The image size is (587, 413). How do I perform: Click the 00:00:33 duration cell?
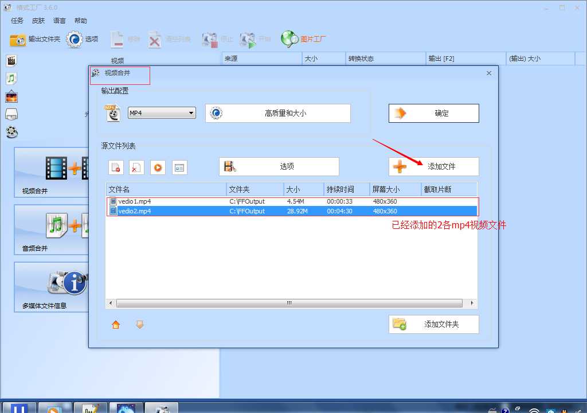click(x=339, y=201)
